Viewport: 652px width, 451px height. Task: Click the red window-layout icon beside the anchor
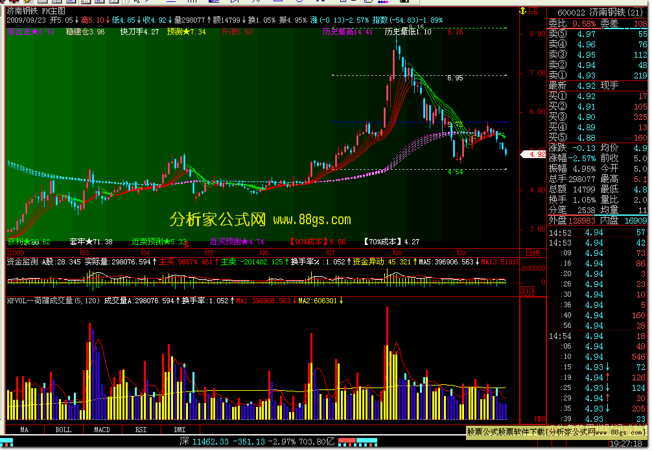point(533,11)
